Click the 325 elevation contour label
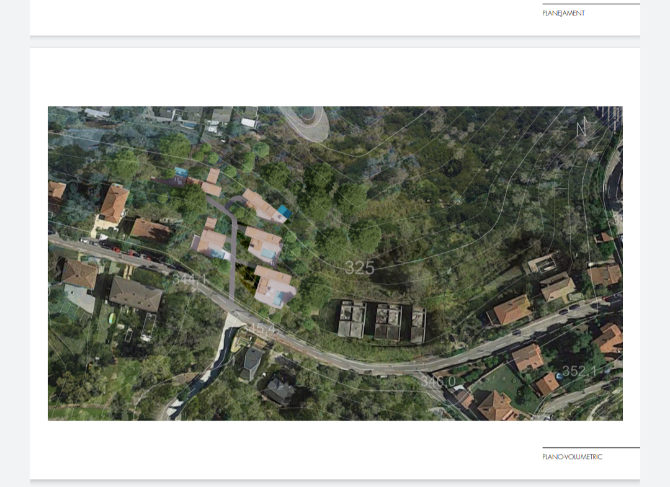Viewport: 670px width, 487px height. pyautogui.click(x=359, y=268)
